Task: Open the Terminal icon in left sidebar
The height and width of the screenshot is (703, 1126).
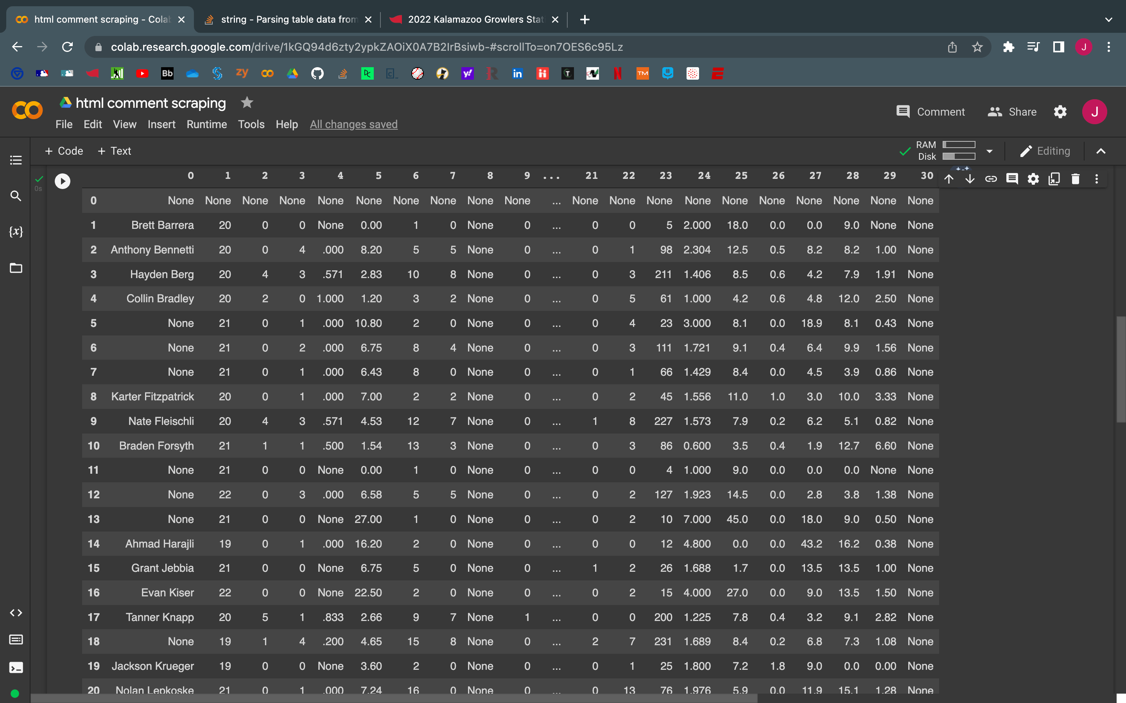Action: click(16, 668)
